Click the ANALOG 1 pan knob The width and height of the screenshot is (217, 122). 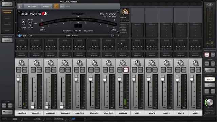(22, 63)
